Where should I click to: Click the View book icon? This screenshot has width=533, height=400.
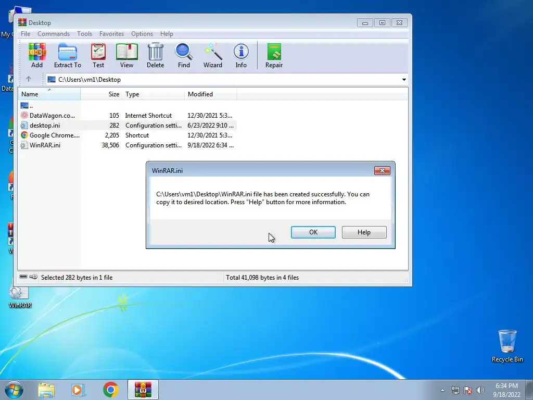point(127,52)
